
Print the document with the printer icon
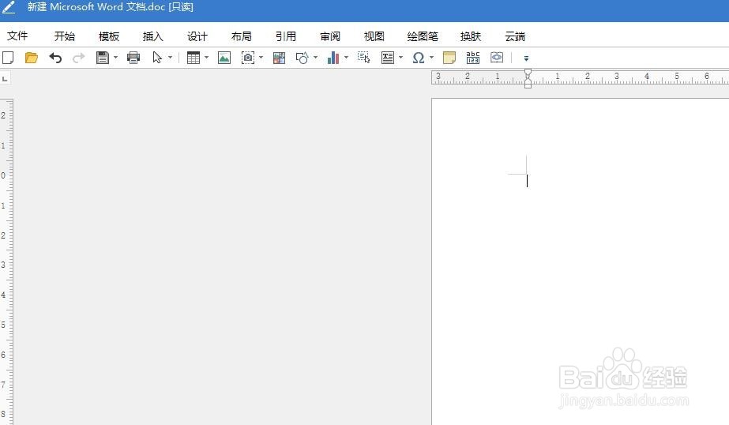pyautogui.click(x=133, y=58)
